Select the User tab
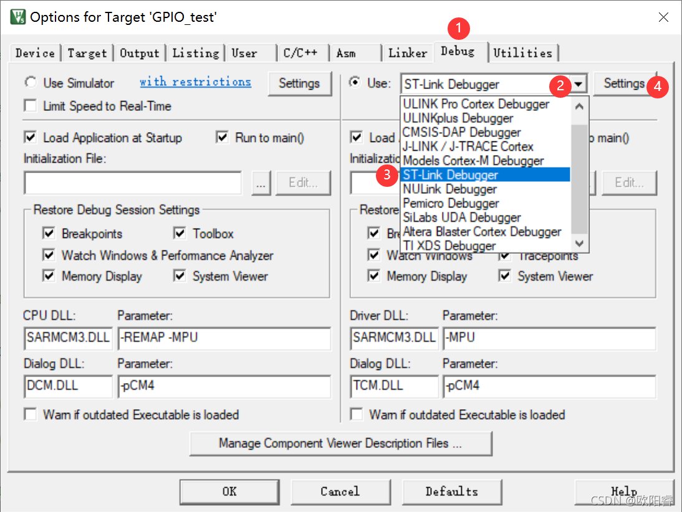This screenshot has width=682, height=512. [250, 53]
